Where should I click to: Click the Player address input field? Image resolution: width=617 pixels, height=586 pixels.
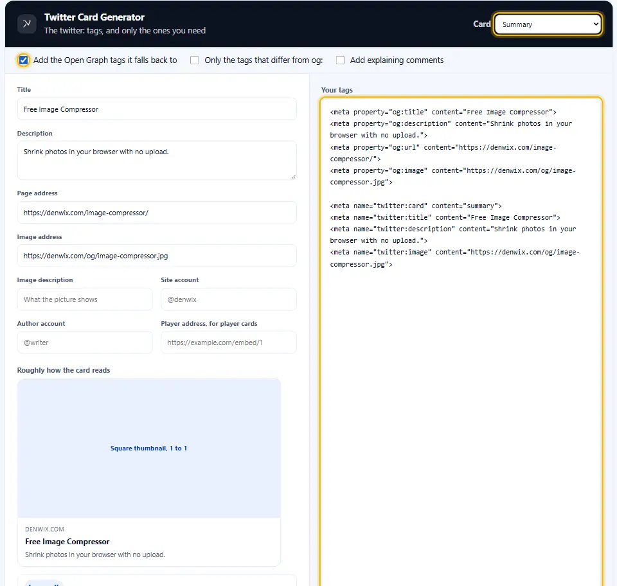pos(229,342)
